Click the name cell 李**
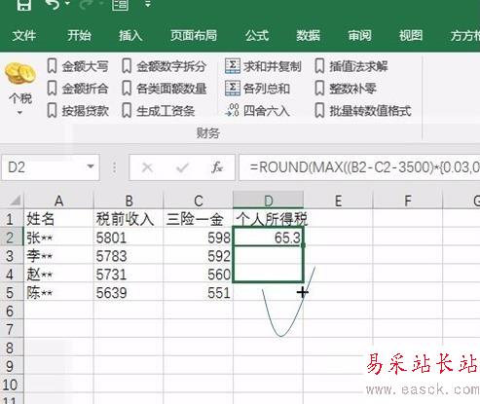 click(58, 256)
